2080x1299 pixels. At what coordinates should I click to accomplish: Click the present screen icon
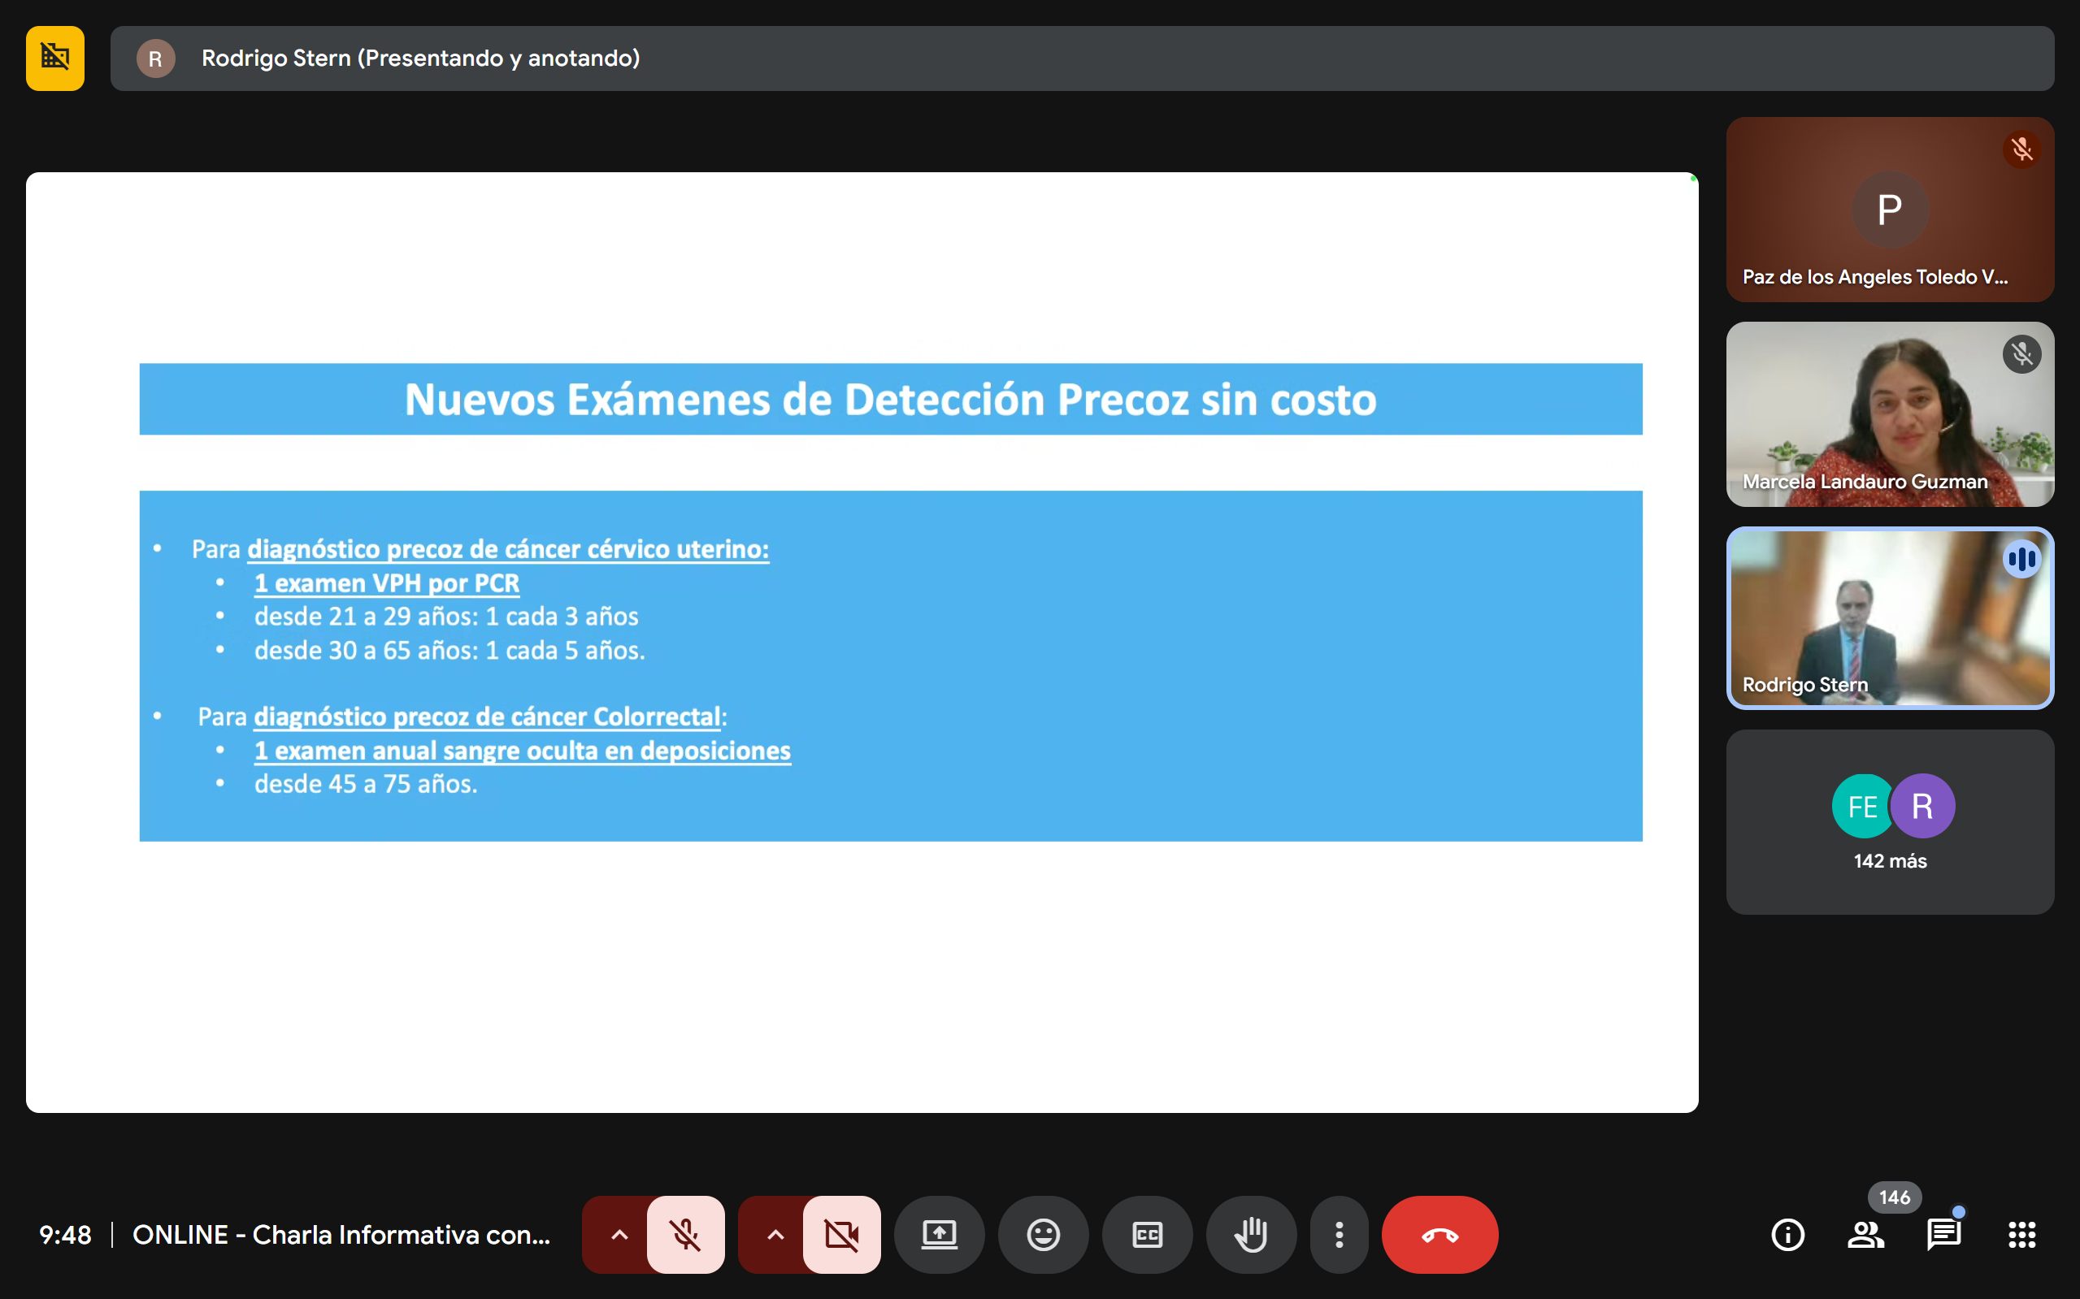point(939,1235)
